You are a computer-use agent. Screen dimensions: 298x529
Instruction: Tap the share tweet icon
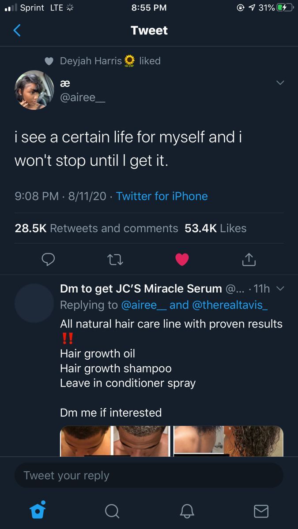[x=249, y=260]
